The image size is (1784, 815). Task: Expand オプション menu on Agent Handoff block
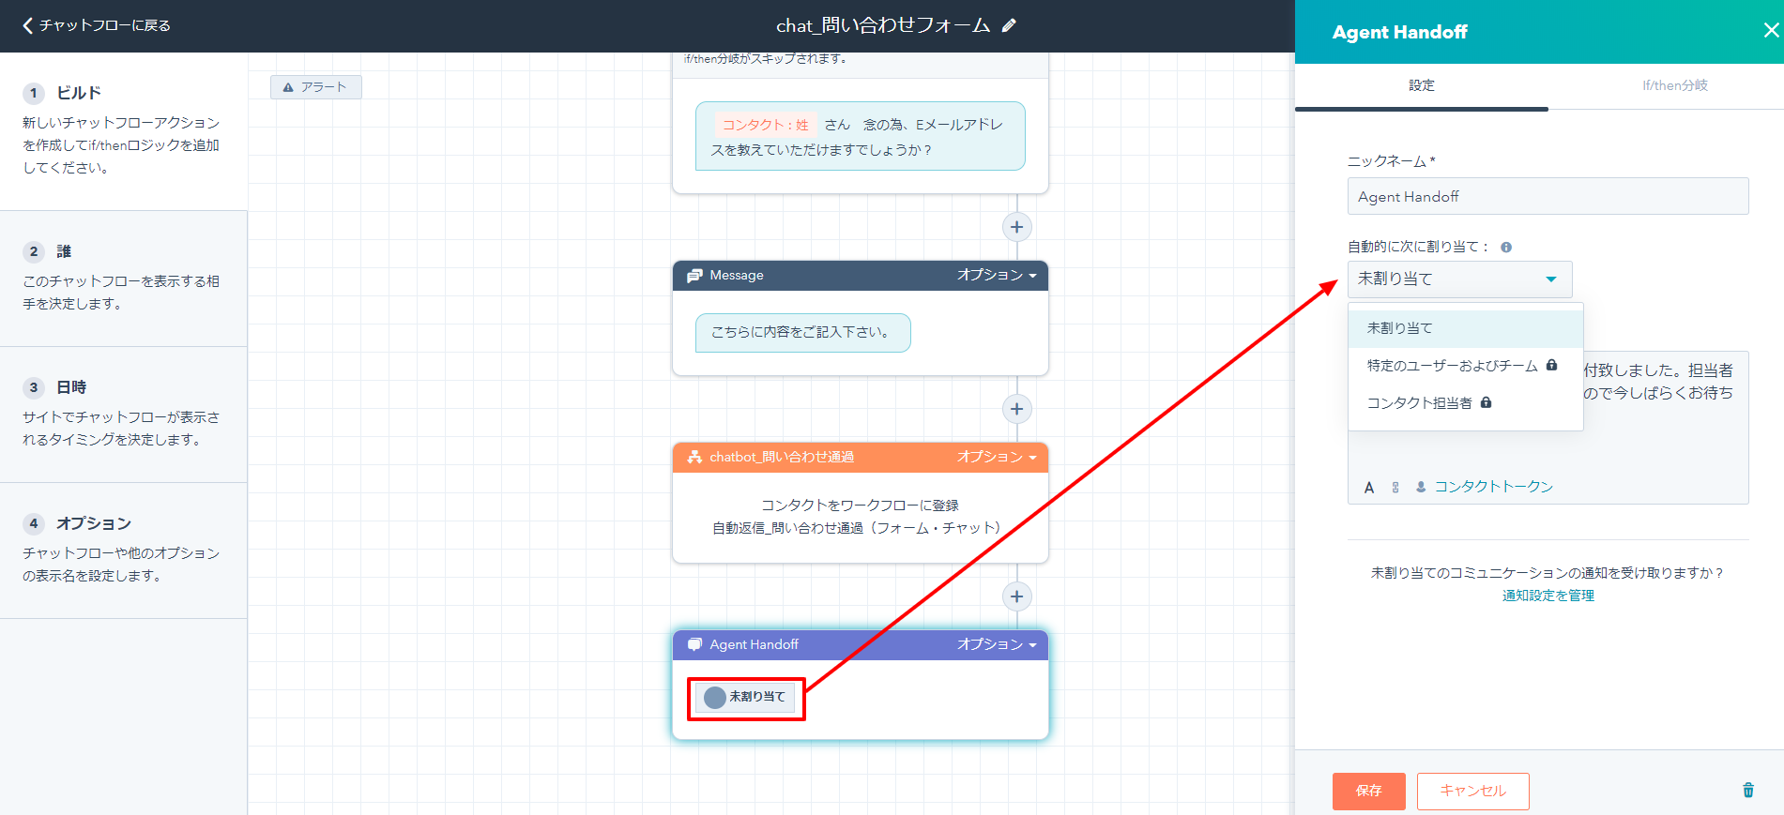(x=996, y=645)
